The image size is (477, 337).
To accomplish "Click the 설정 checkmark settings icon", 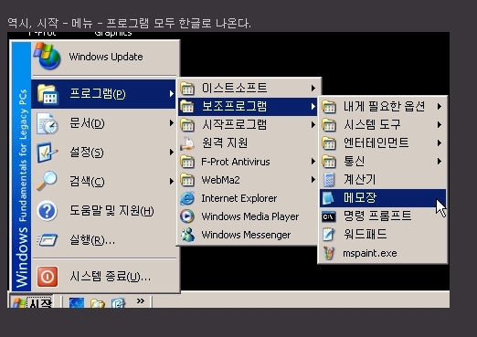I will pos(48,153).
